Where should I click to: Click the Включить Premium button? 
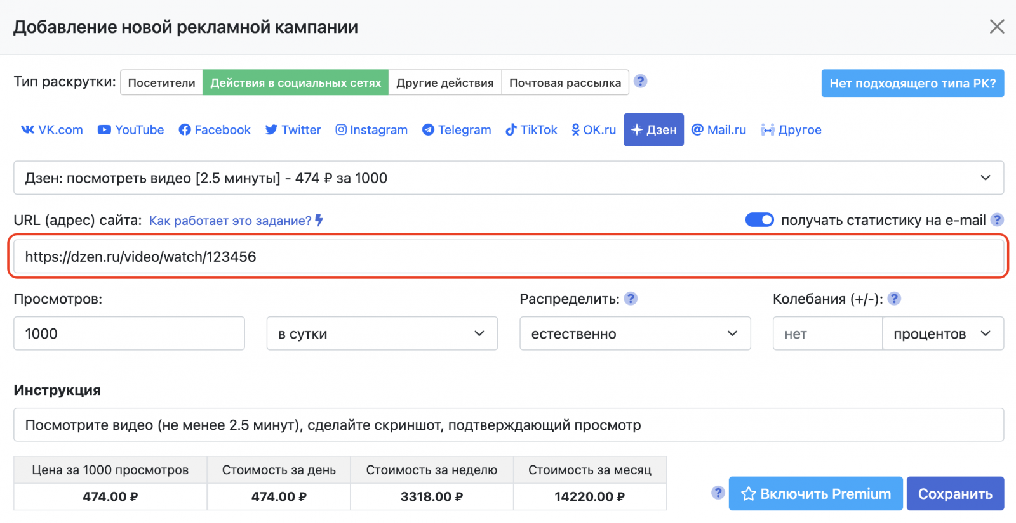click(815, 494)
